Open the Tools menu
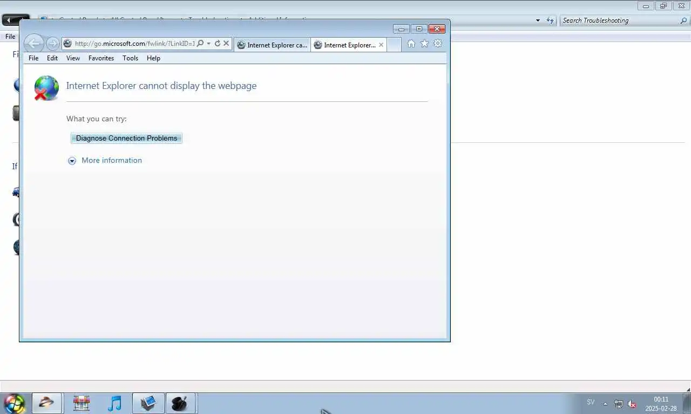691x414 pixels. pyautogui.click(x=130, y=58)
